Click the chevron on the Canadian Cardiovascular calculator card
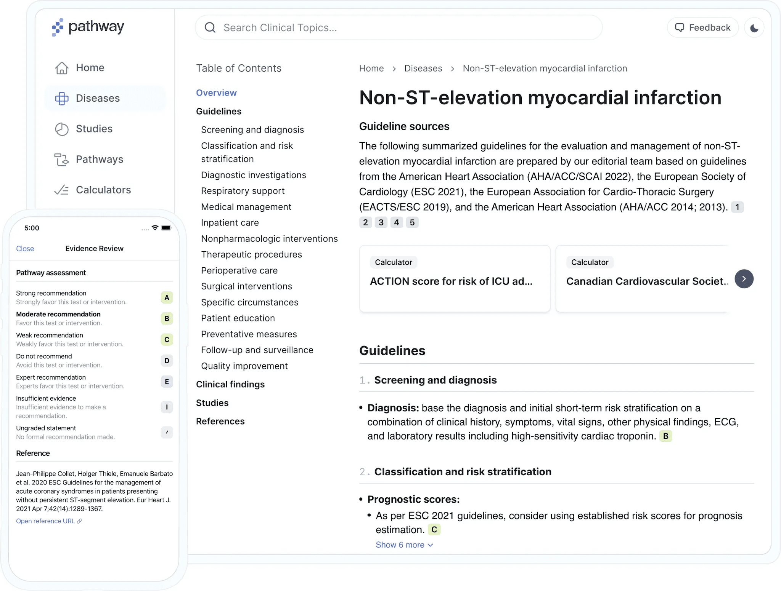Screen dimensions: 781x591 (744, 279)
